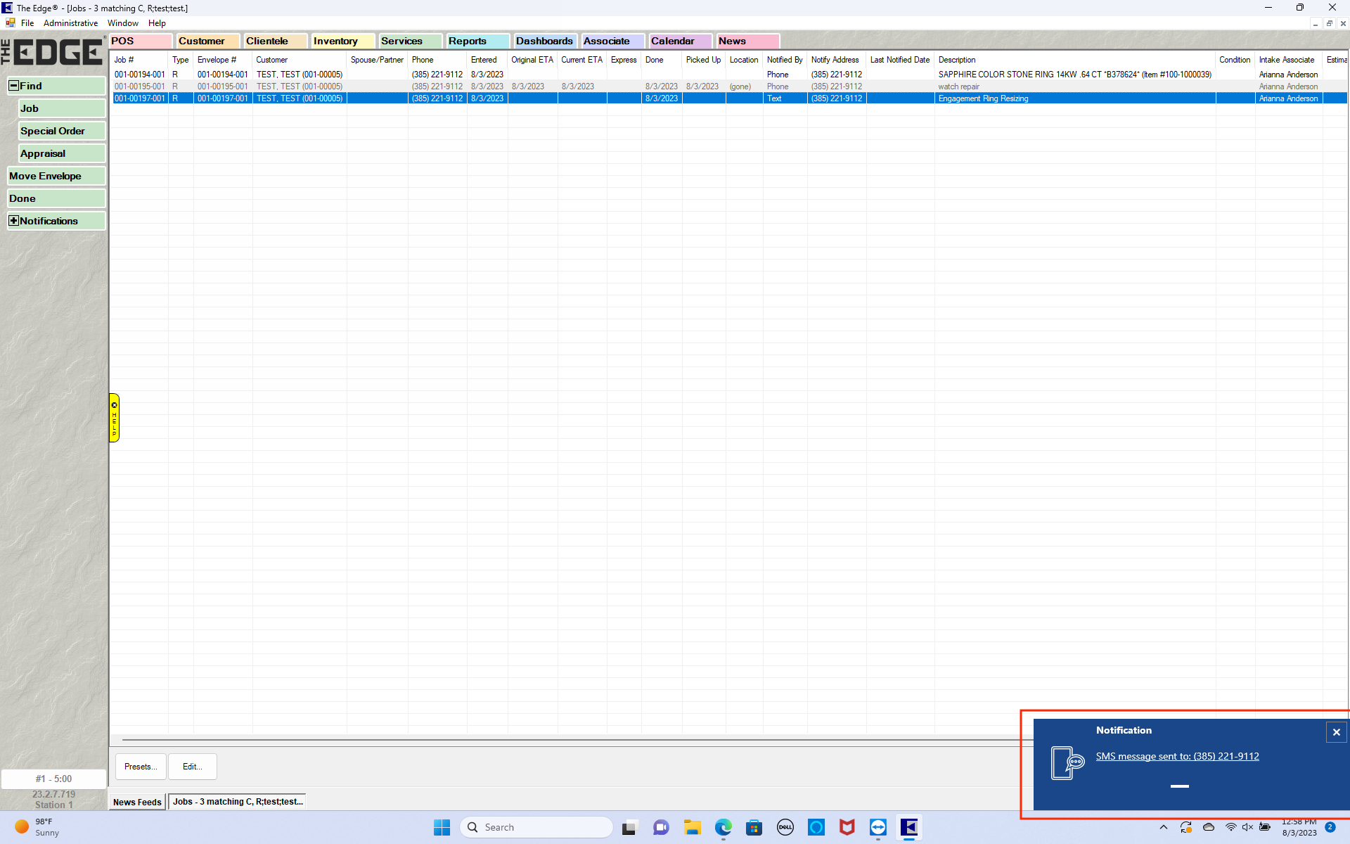Click the yellow HELP tab on the left

point(114,418)
